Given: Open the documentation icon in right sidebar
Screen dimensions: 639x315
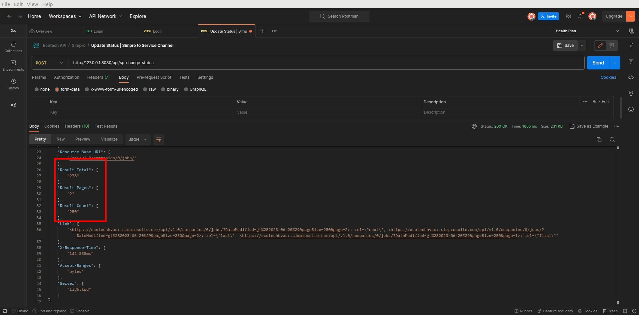Looking at the screenshot, I should point(631,46).
